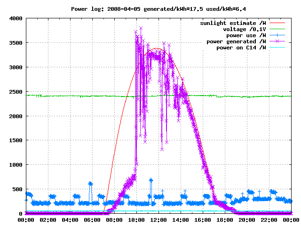Screen dimensions: 301x226
Task: Click the x-axis label 06:00
Action: tap(92, 220)
